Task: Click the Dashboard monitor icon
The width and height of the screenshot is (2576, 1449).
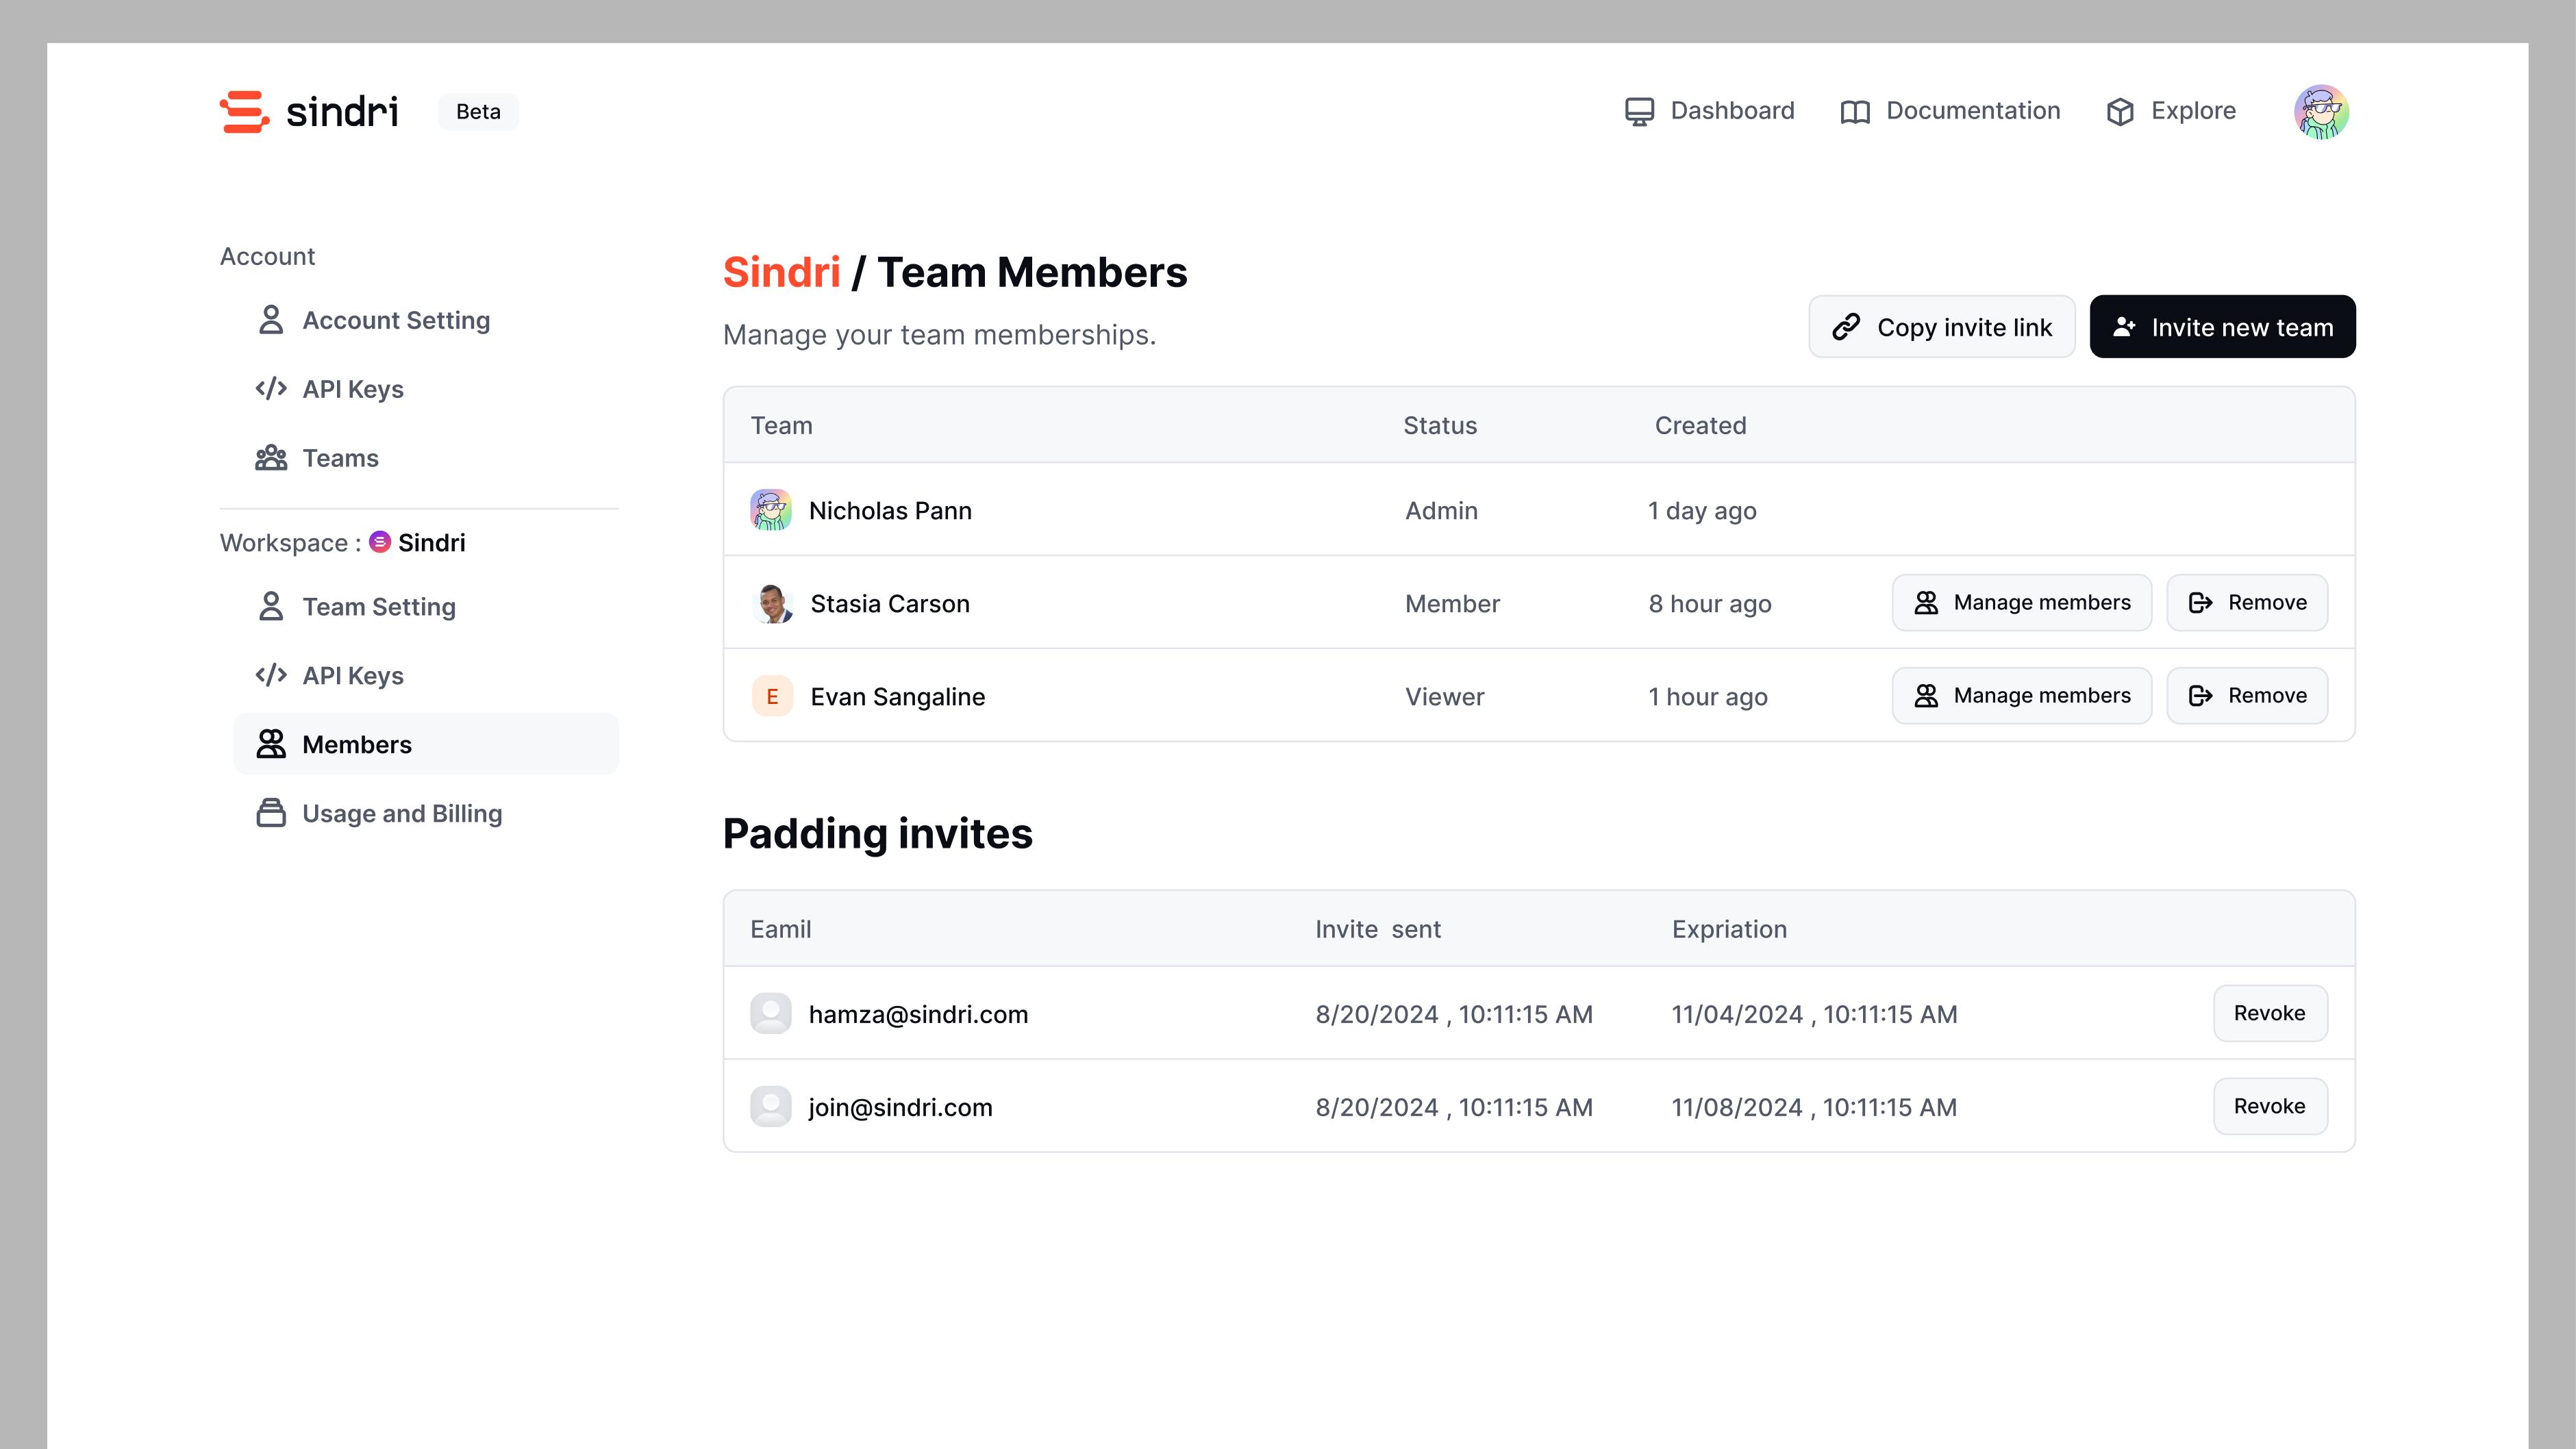Action: 1639,111
